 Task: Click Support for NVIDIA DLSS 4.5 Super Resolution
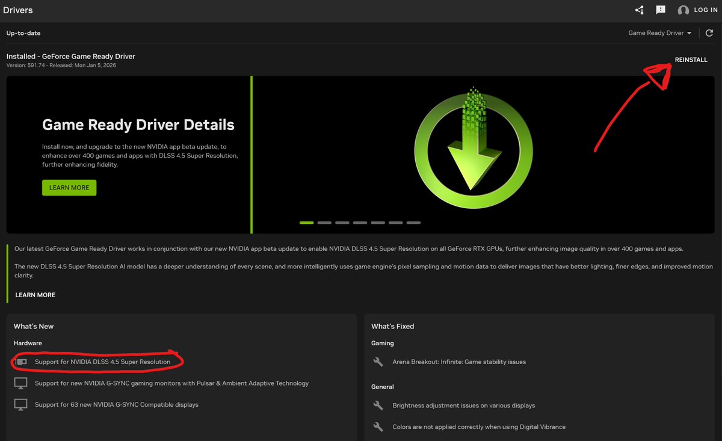(102, 362)
